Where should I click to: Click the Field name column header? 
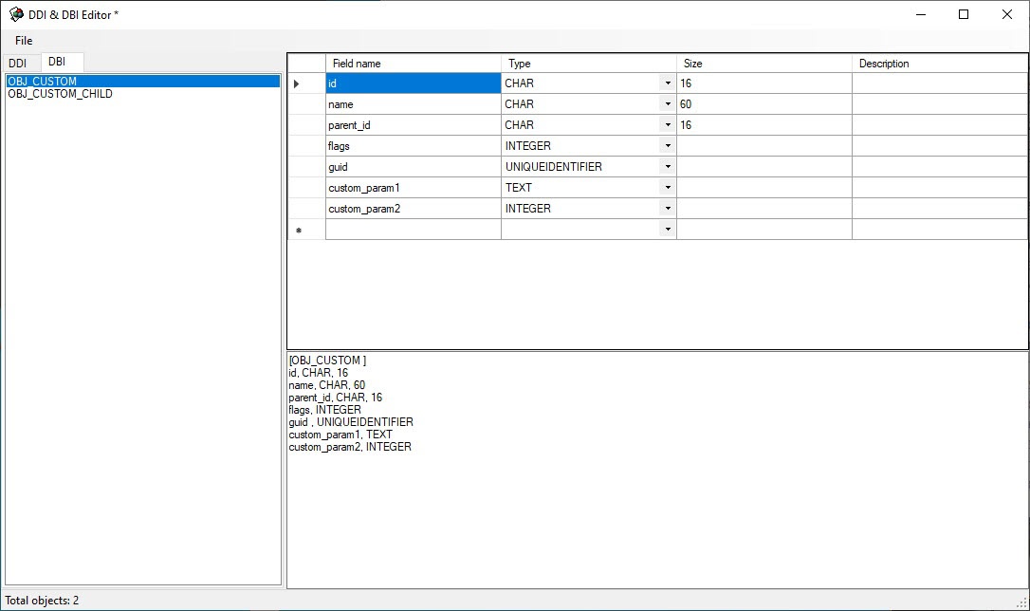pyautogui.click(x=413, y=64)
